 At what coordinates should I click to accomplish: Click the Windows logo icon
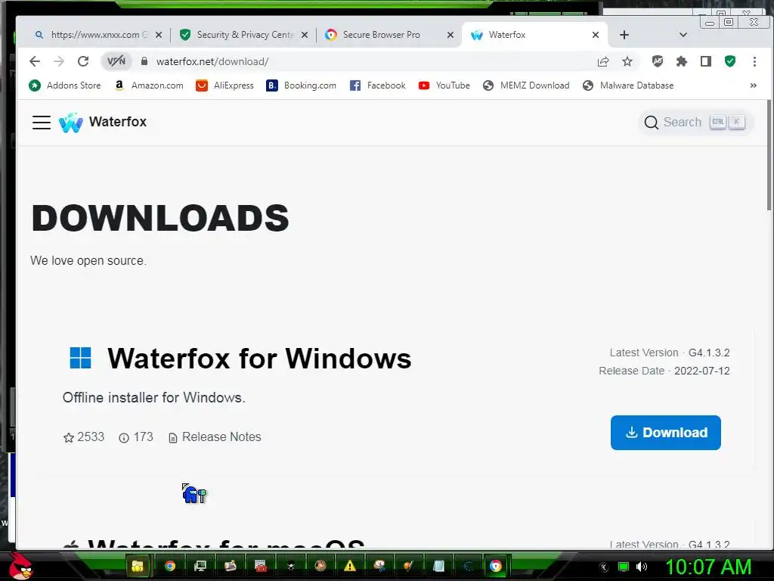pyautogui.click(x=80, y=358)
